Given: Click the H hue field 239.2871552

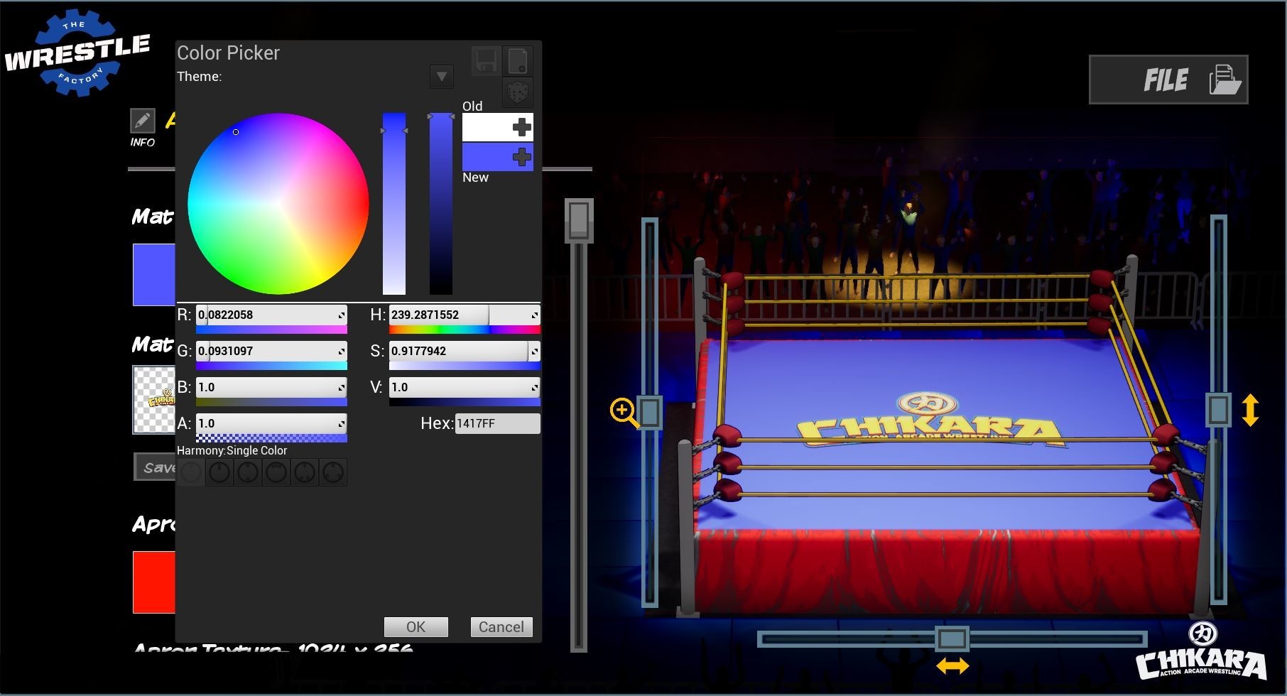Looking at the screenshot, I should click(x=465, y=315).
